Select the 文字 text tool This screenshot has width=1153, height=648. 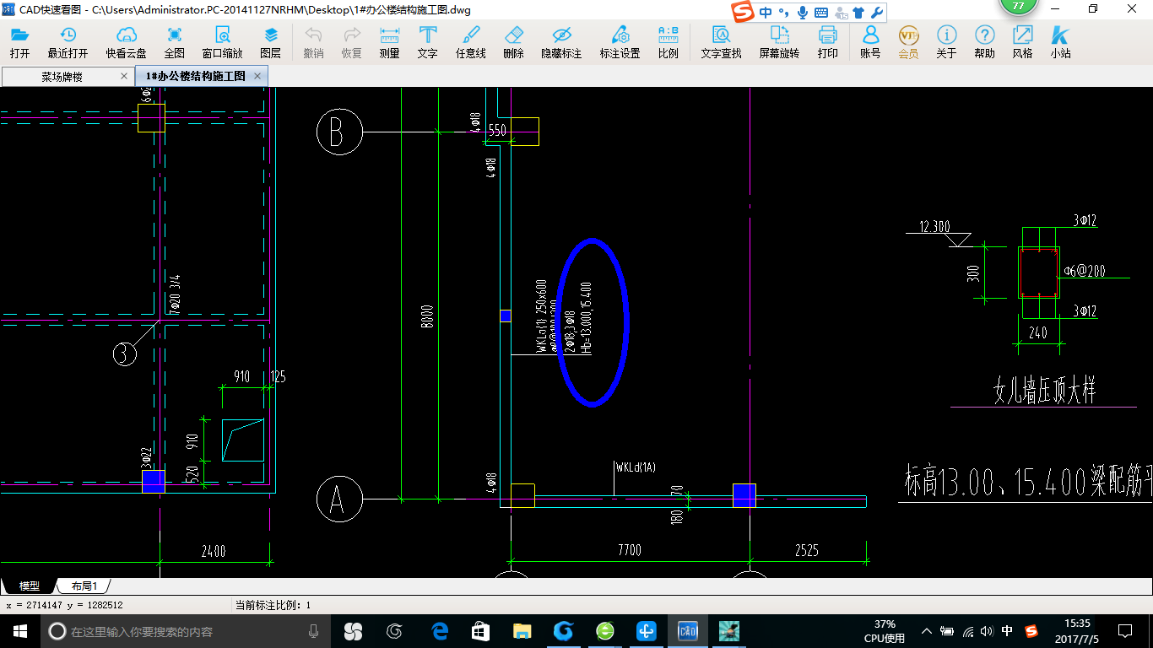click(x=427, y=42)
